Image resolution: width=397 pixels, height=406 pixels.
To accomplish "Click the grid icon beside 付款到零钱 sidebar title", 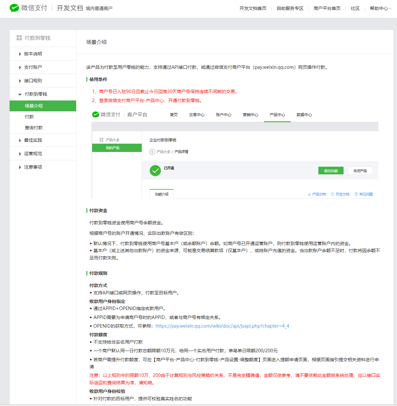I will (19, 38).
